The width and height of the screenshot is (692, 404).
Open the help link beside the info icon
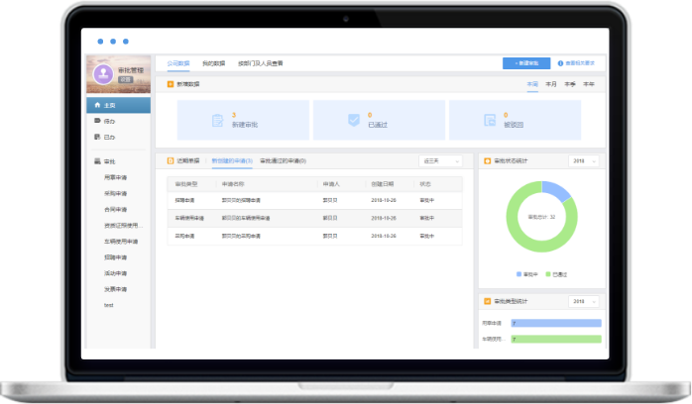point(580,63)
